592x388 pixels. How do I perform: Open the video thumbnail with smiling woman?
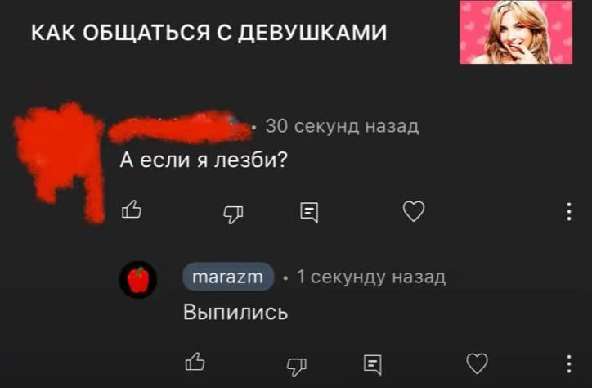[516, 32]
